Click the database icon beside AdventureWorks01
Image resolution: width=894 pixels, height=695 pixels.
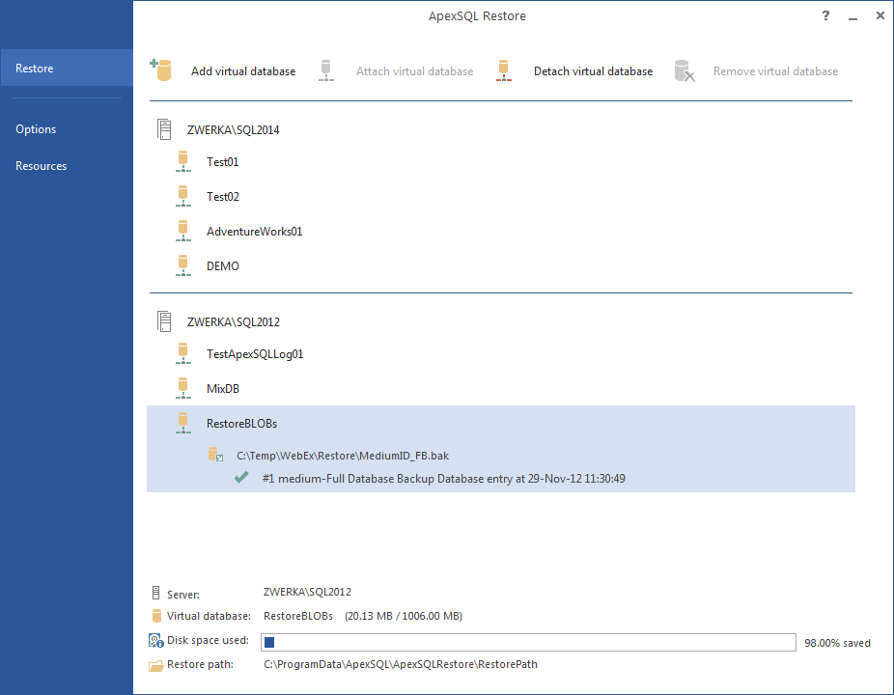[x=183, y=231]
